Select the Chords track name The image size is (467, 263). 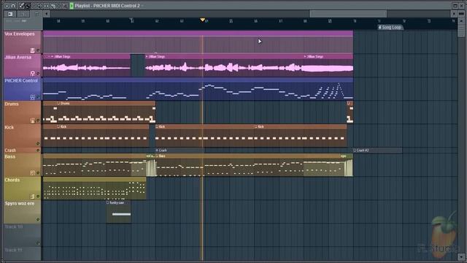pos(12,180)
